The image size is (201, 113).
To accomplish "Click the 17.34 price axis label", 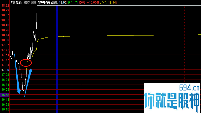I will 5,65.
